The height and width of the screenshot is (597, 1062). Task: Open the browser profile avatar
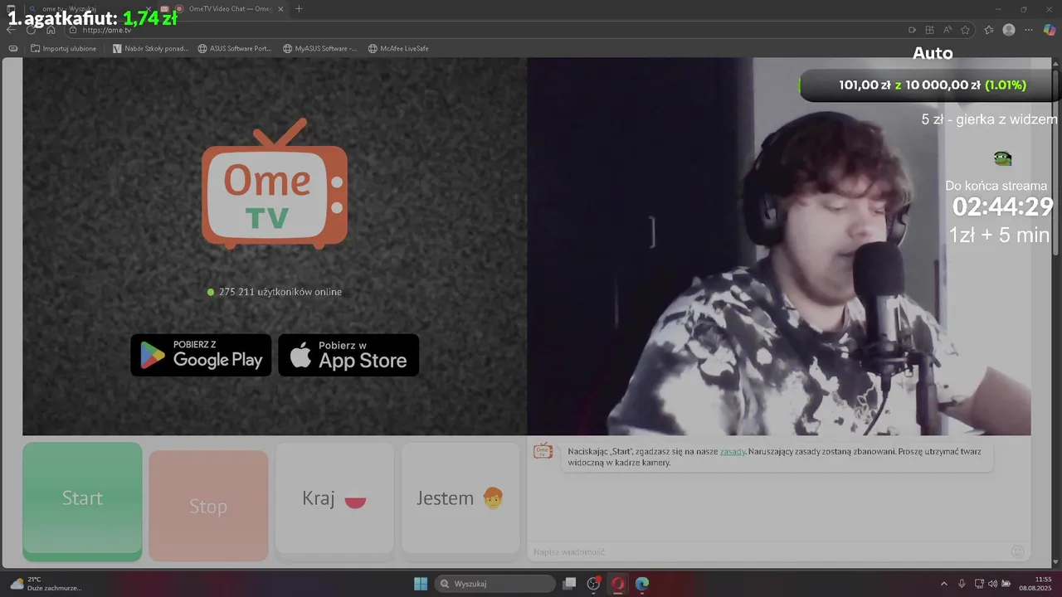1009,30
